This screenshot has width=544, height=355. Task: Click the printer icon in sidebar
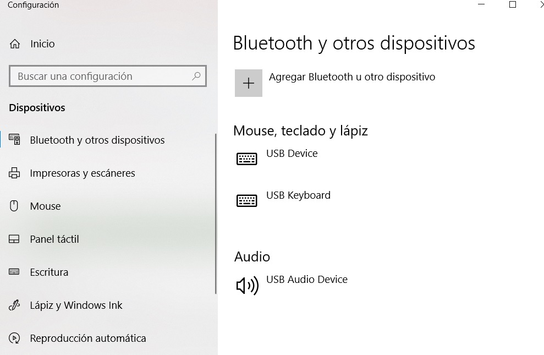(14, 173)
